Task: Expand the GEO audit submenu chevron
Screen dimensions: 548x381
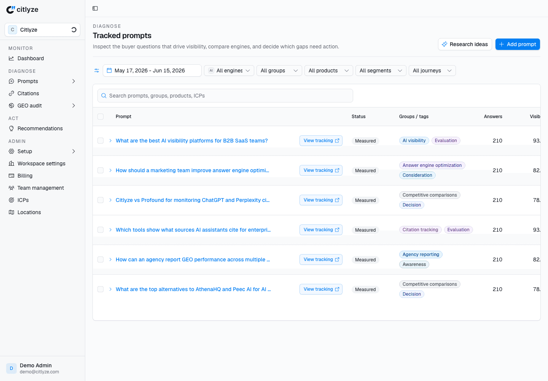Action: click(73, 106)
